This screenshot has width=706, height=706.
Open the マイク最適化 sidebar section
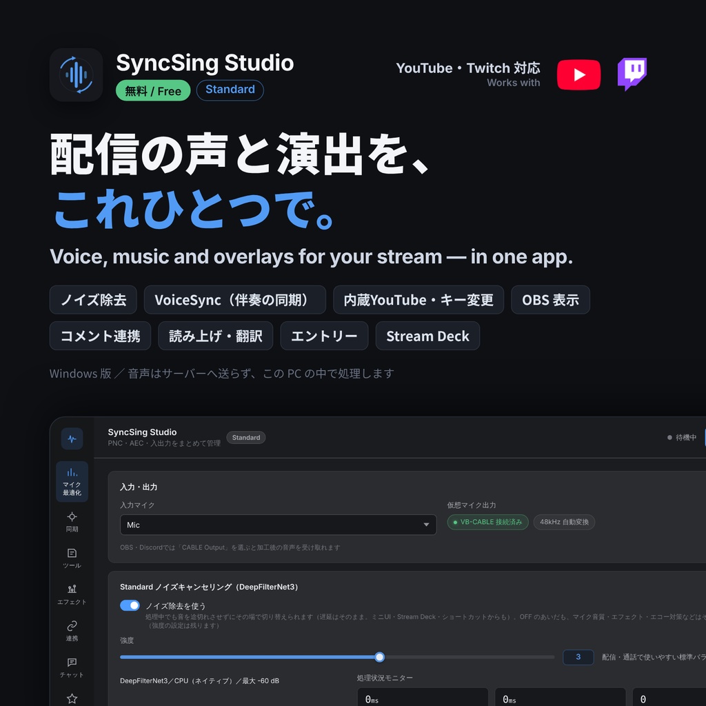(x=72, y=482)
